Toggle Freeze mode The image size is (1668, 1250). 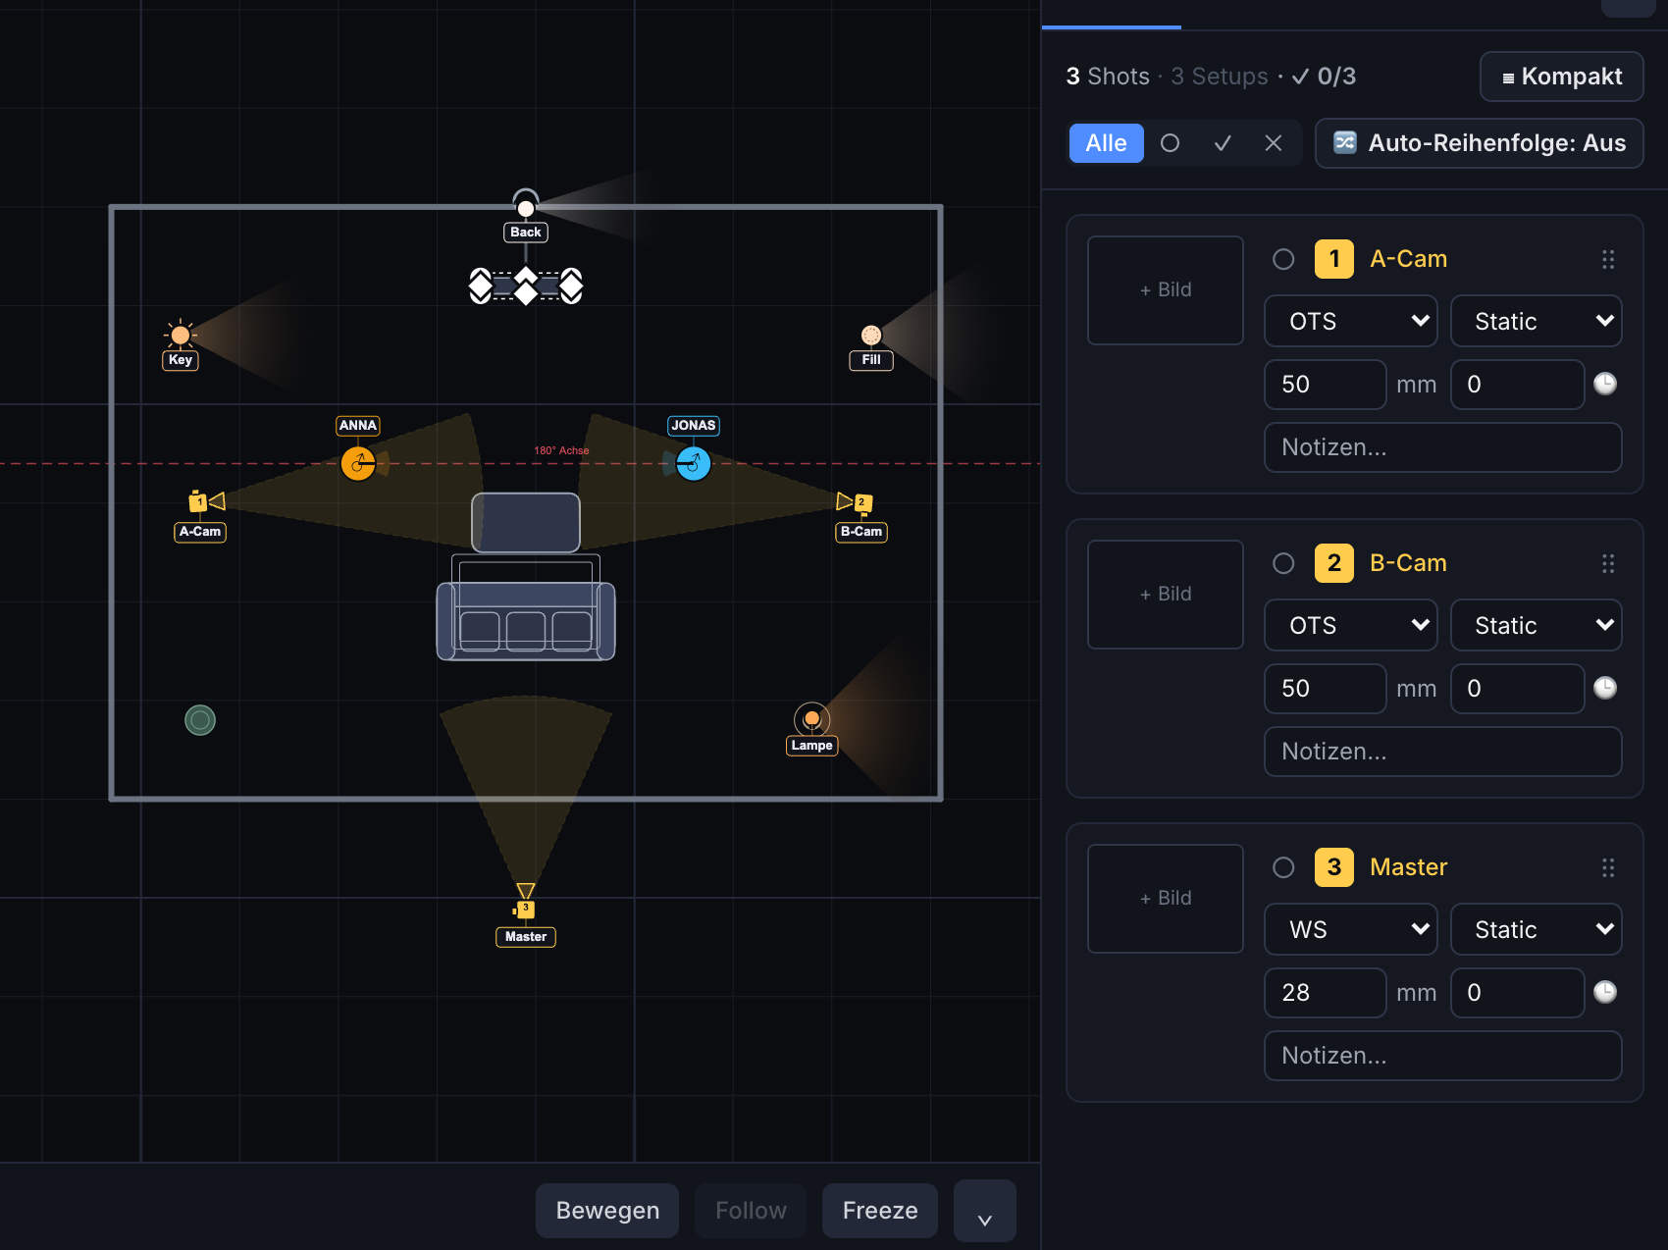click(880, 1211)
